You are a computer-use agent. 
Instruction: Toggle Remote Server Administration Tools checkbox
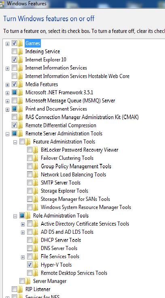(15, 133)
